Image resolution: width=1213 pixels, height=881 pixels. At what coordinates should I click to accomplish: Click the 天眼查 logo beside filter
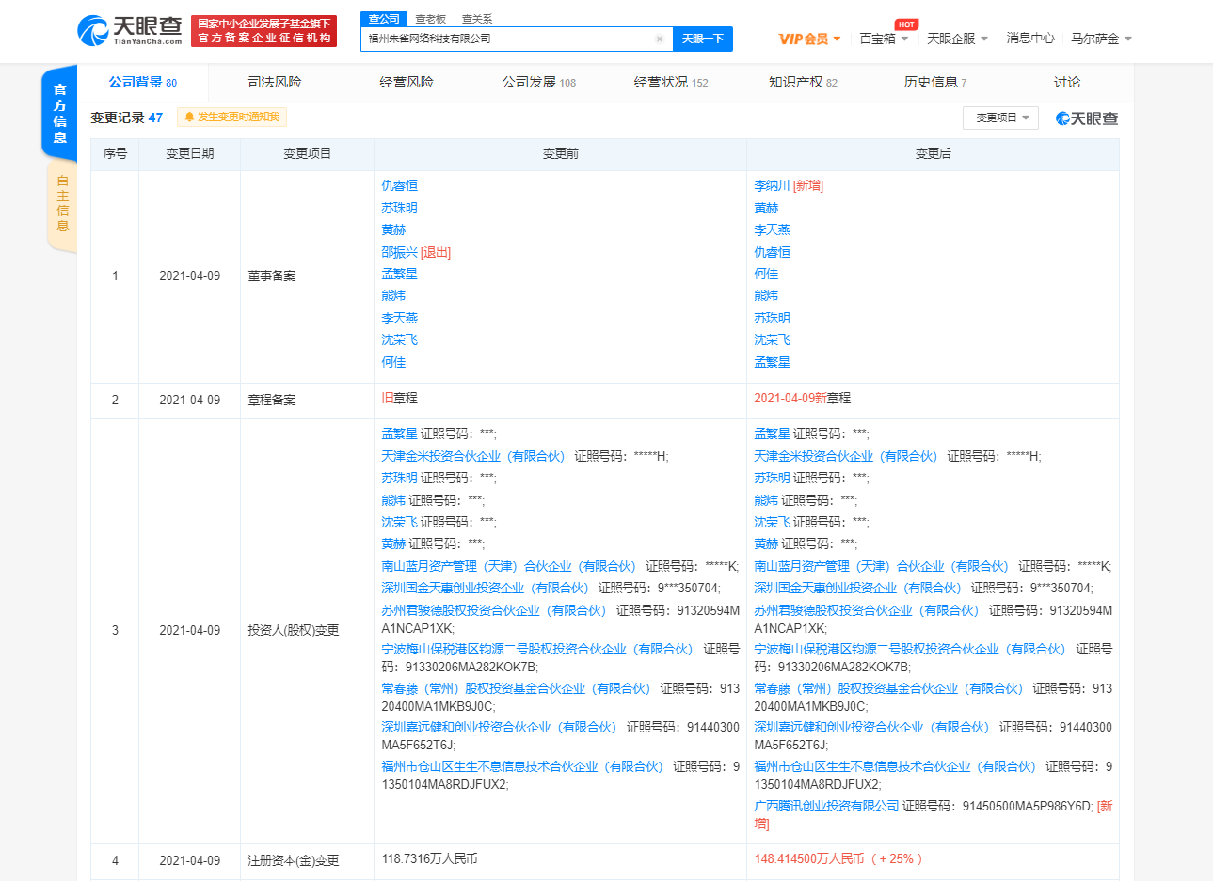click(x=1087, y=118)
